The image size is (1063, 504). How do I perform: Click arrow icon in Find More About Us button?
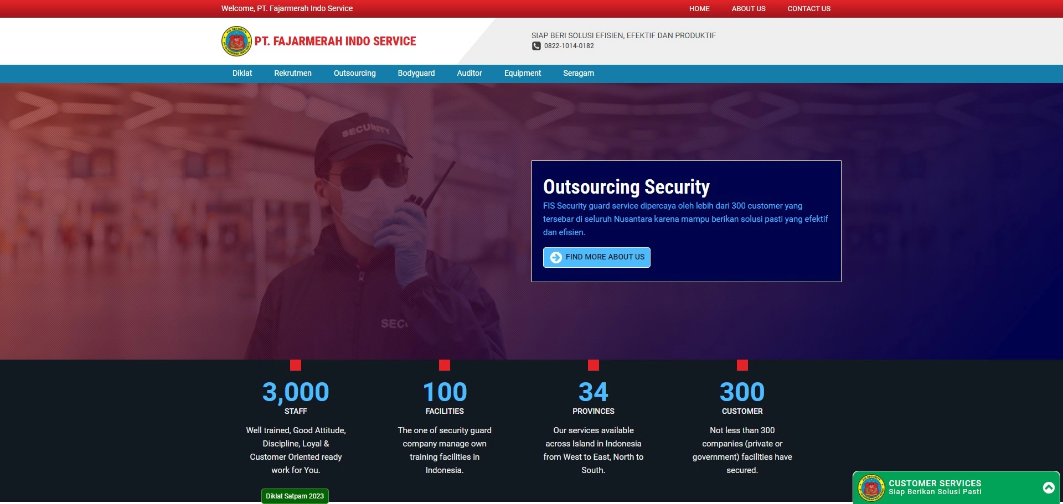coord(556,257)
